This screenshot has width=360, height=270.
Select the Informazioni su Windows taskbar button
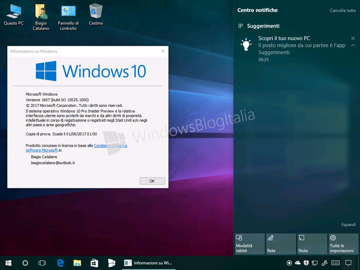pos(148,263)
